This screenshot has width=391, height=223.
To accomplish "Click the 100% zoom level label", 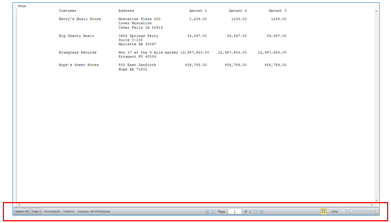I will coord(334,212).
